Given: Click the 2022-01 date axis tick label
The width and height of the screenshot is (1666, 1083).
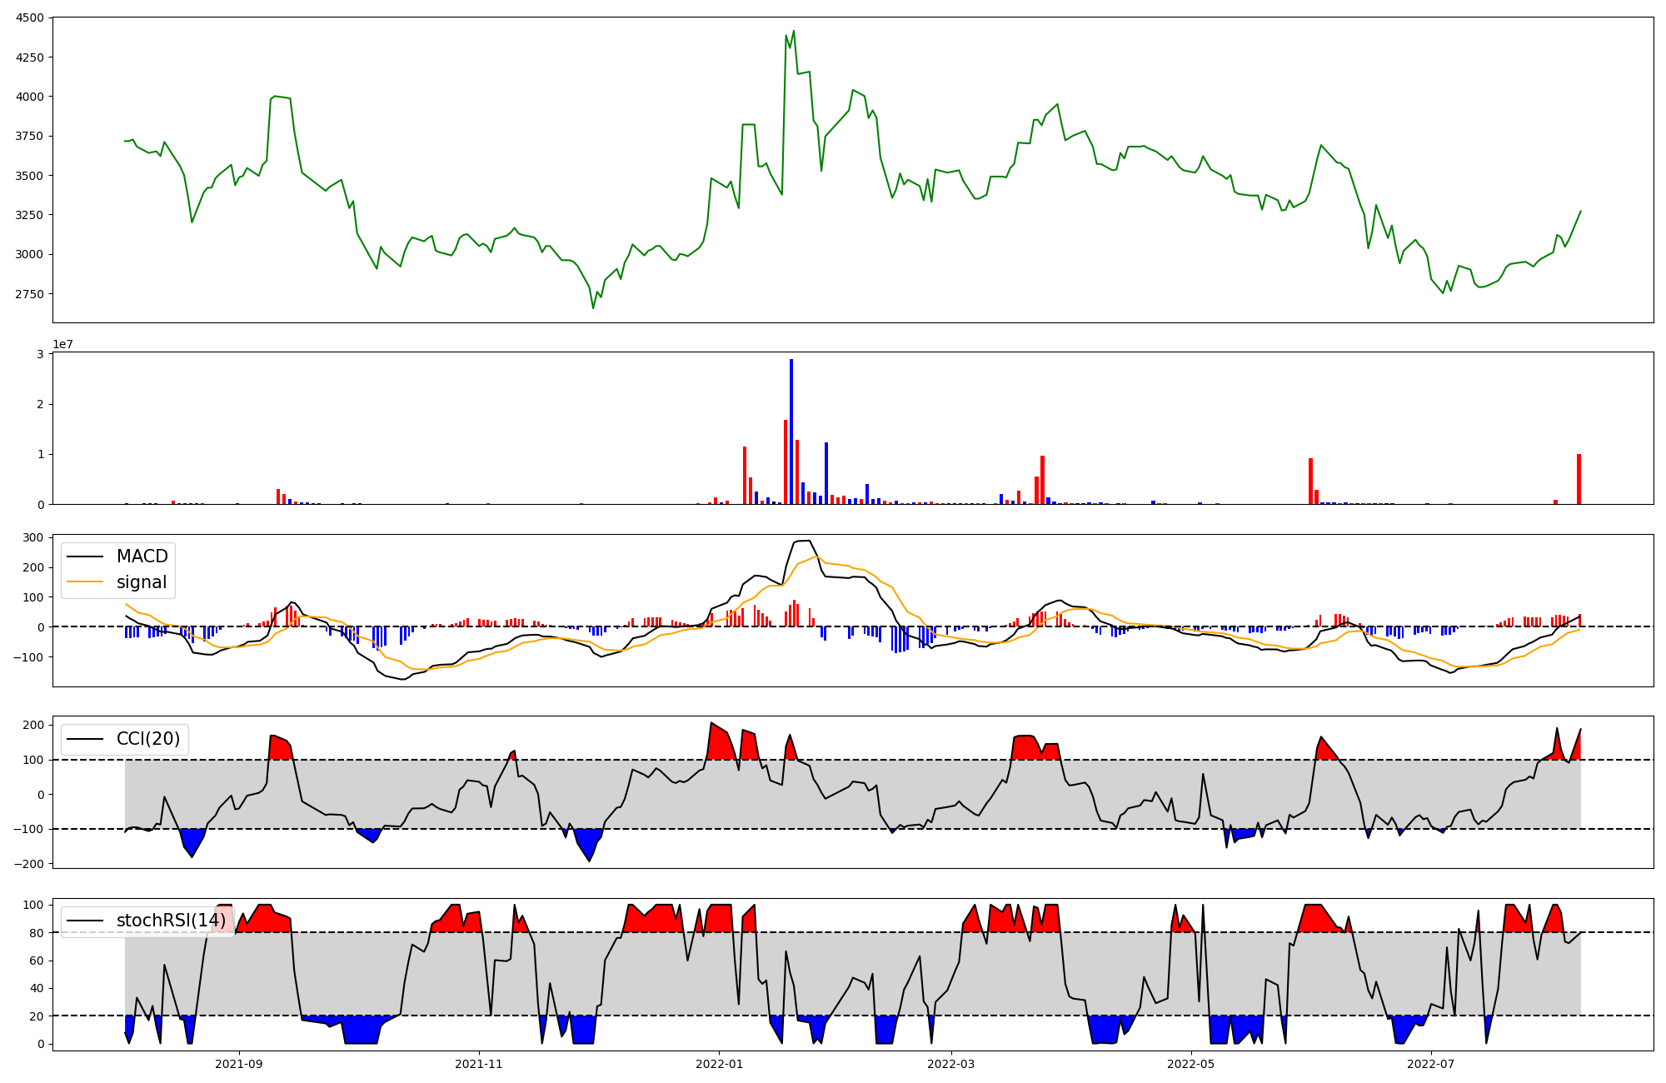Looking at the screenshot, I should tap(718, 1064).
